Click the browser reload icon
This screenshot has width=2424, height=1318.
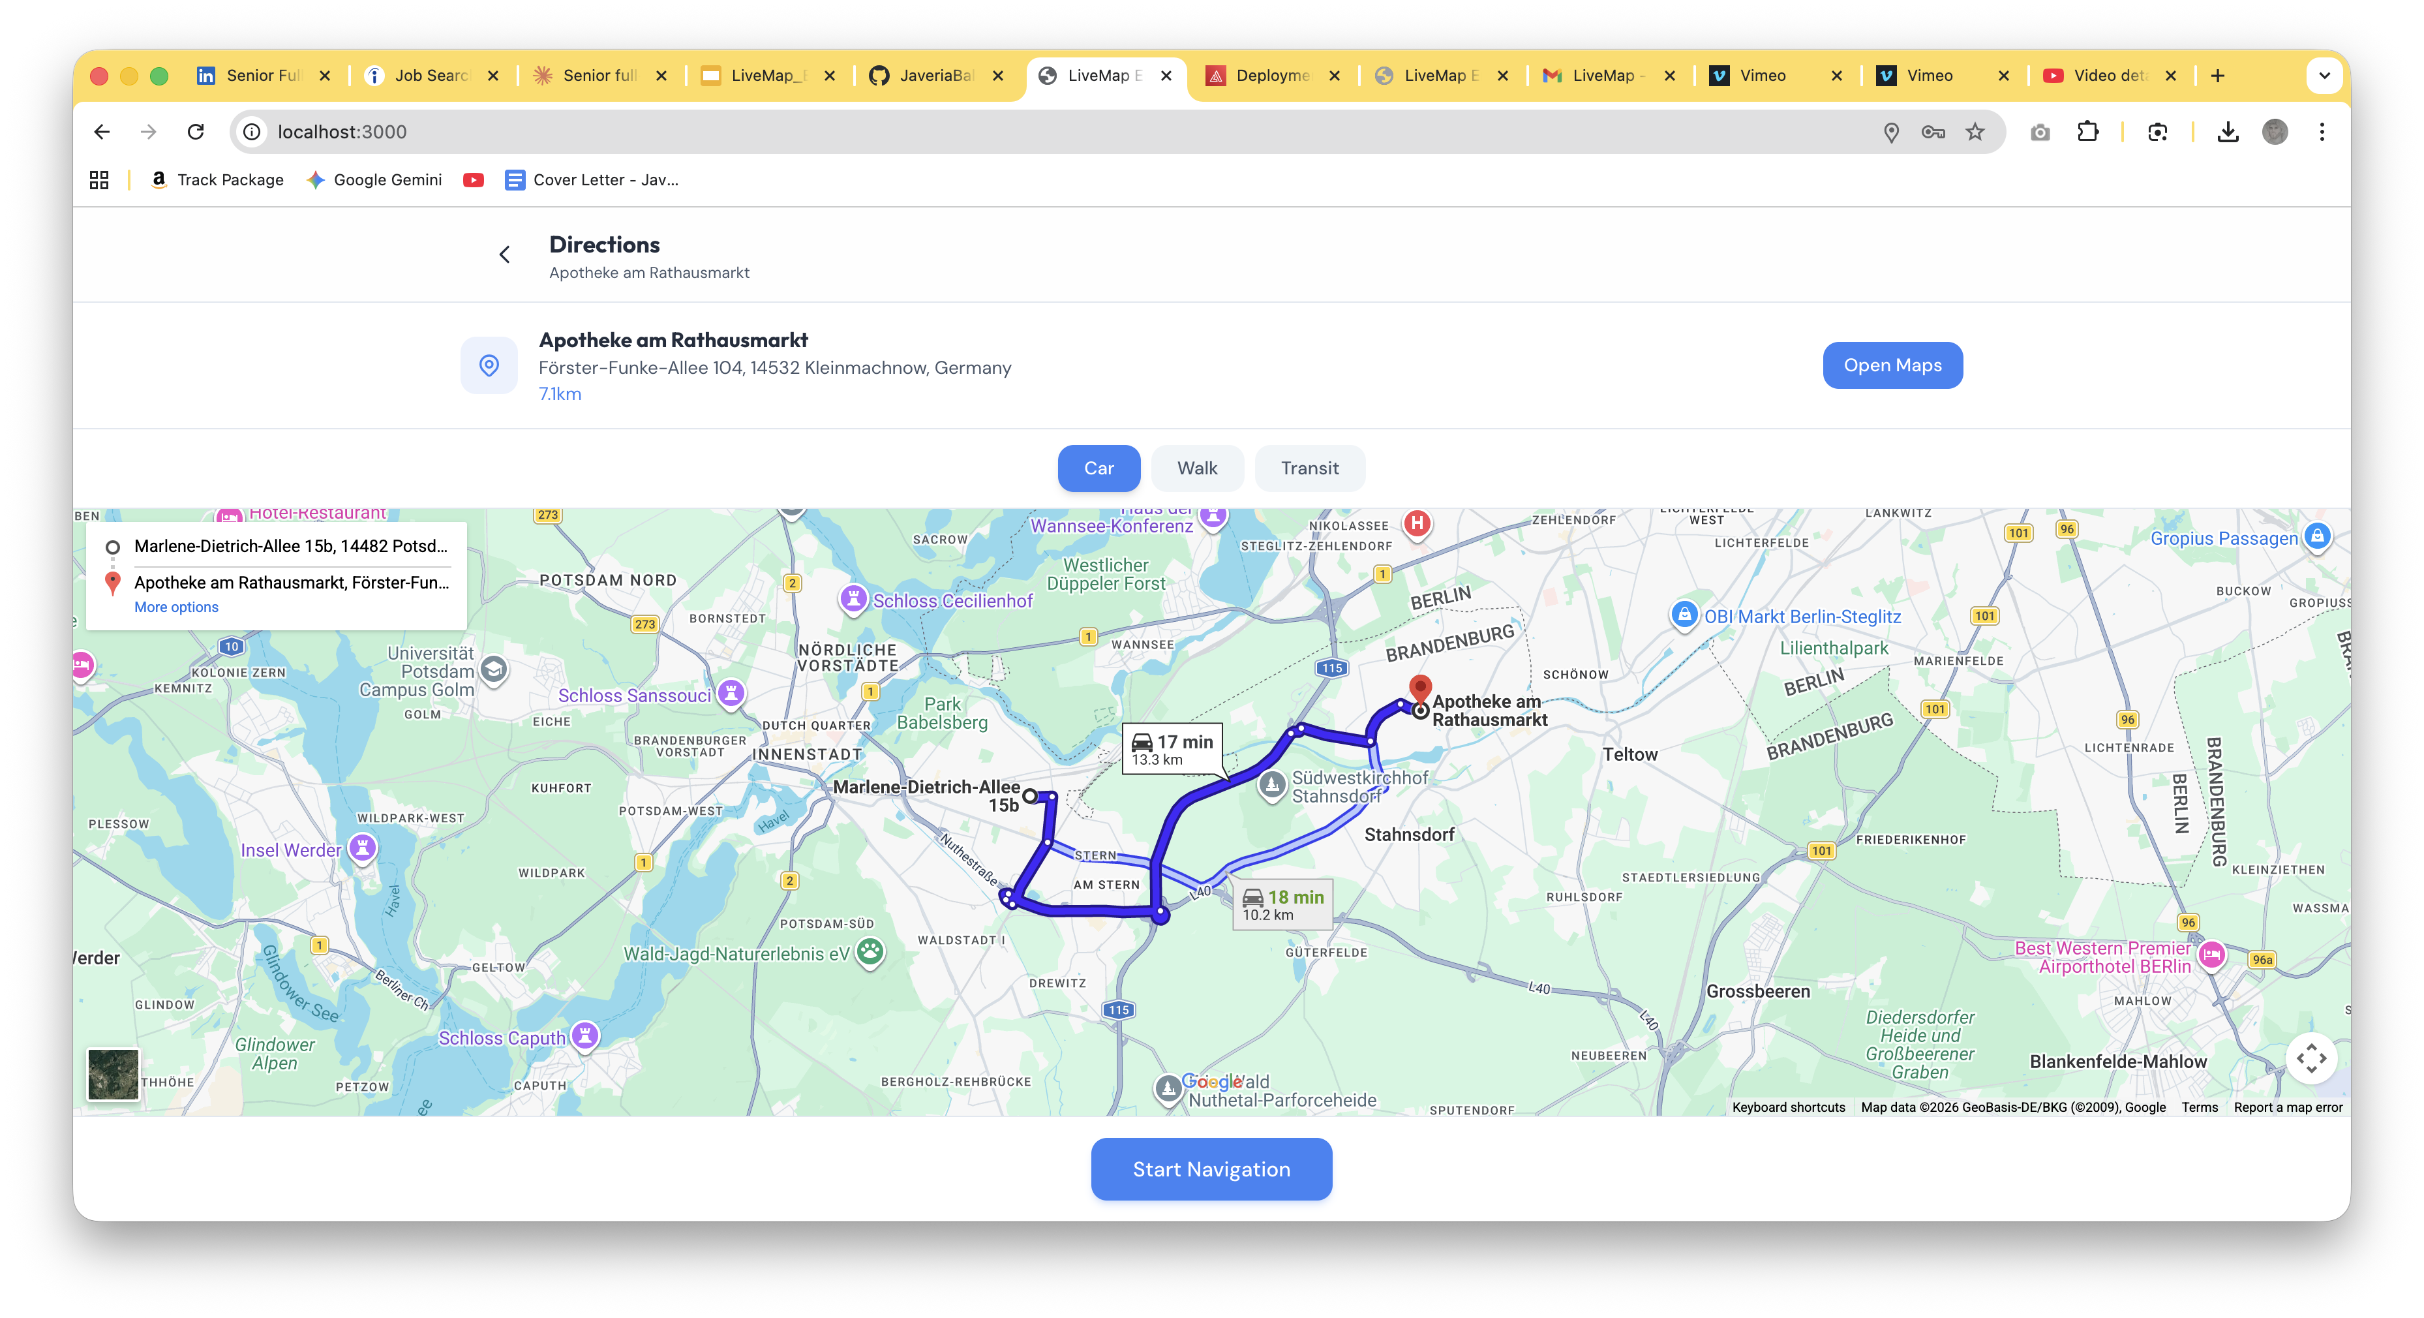coord(196,132)
